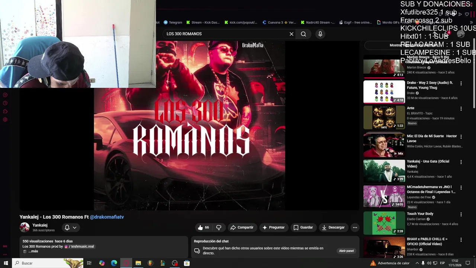The height and width of the screenshot is (268, 476).
Task: Open the notification center icon
Action: (468, 263)
